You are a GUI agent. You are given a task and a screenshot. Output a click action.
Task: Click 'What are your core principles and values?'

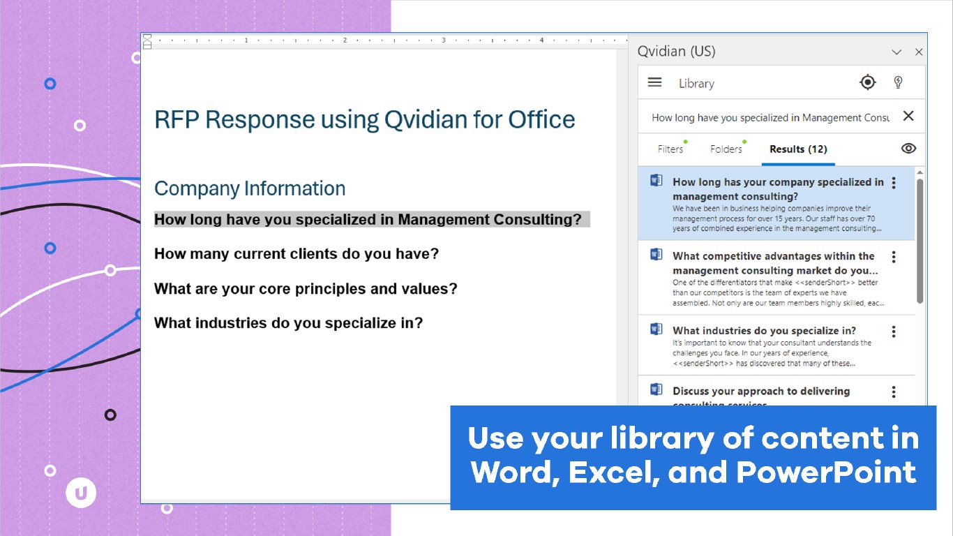click(x=306, y=289)
